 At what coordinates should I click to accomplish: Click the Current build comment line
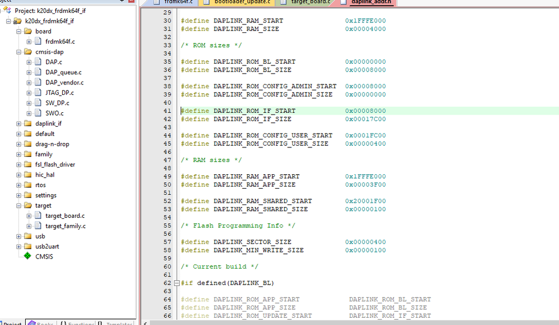[219, 266]
